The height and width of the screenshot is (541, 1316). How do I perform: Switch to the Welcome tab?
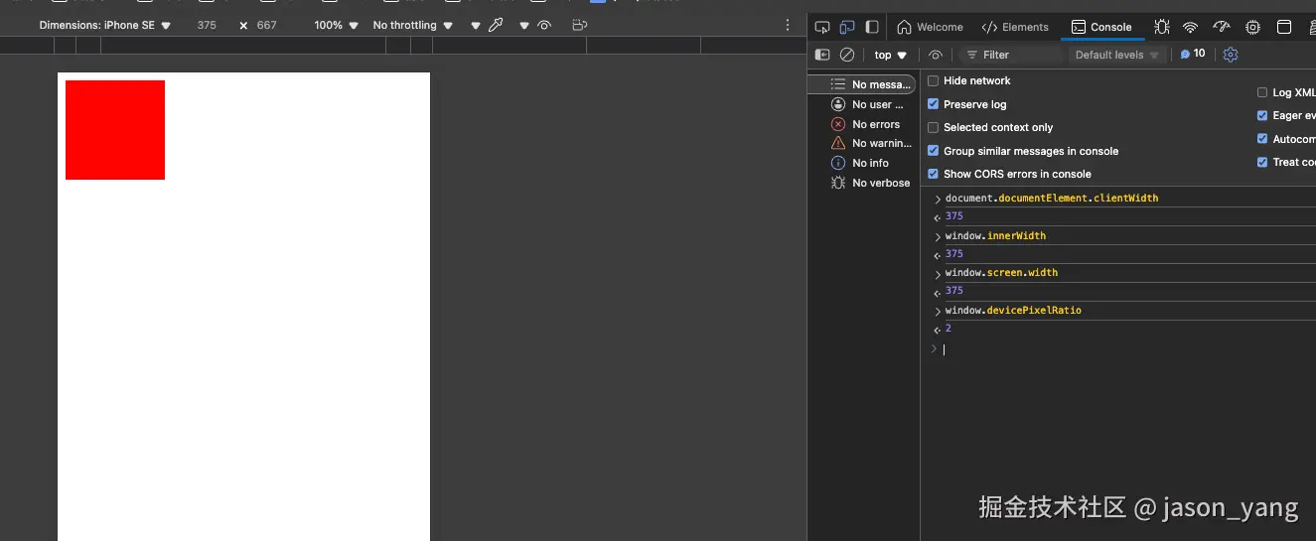931,27
